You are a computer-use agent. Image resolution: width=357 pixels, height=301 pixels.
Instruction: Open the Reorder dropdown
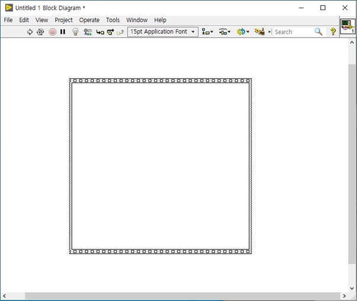[243, 32]
